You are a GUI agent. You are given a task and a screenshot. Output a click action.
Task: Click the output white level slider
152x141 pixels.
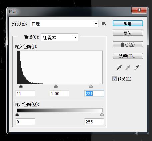tap(102, 114)
